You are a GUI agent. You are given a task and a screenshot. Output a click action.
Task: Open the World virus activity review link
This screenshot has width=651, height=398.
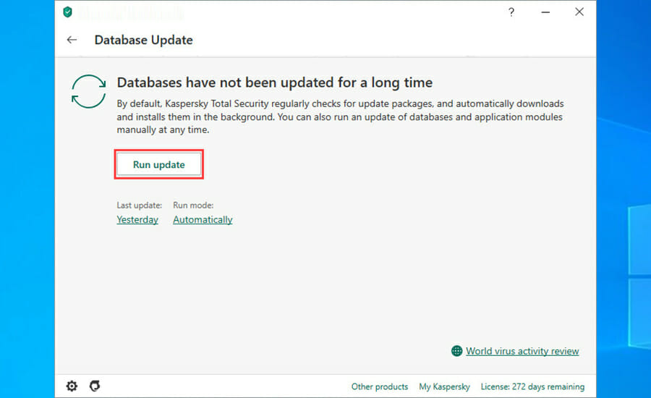pyautogui.click(x=522, y=351)
